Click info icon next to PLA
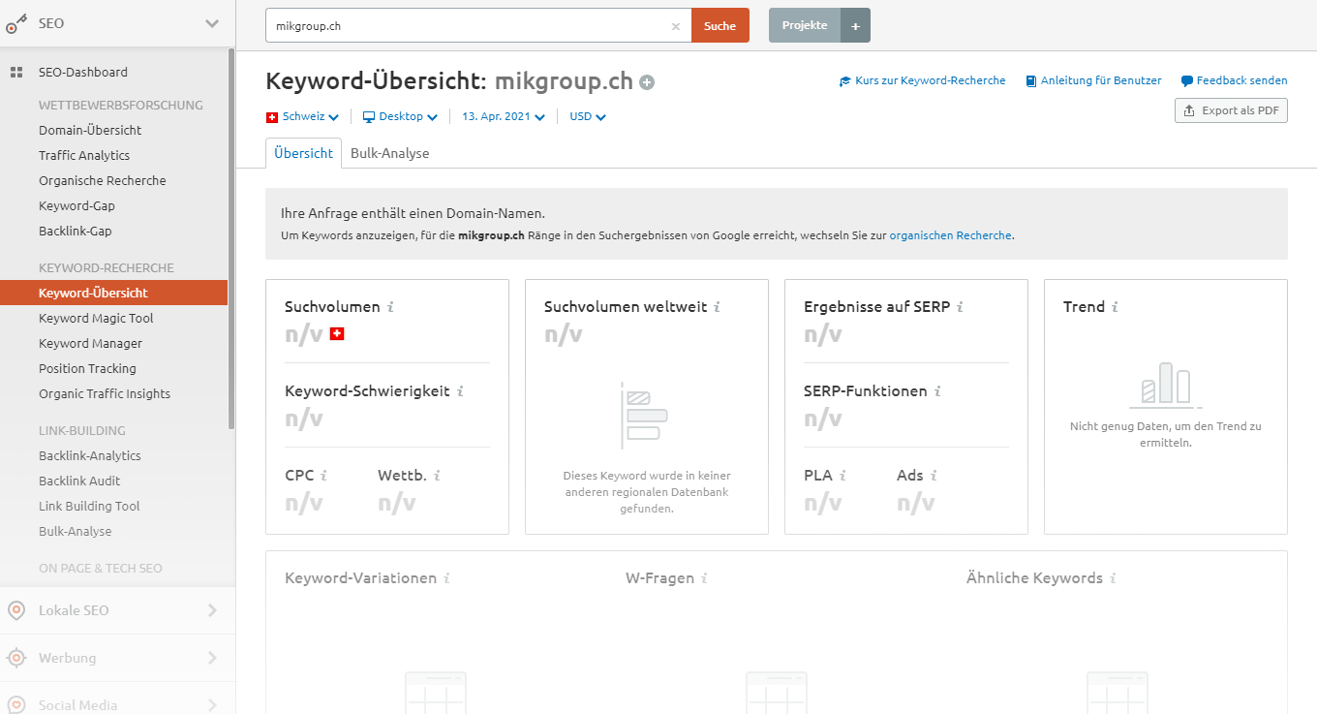 [842, 476]
